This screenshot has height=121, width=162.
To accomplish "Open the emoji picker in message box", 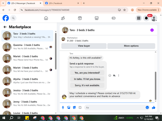I will pyautogui.click(x=147, y=107).
